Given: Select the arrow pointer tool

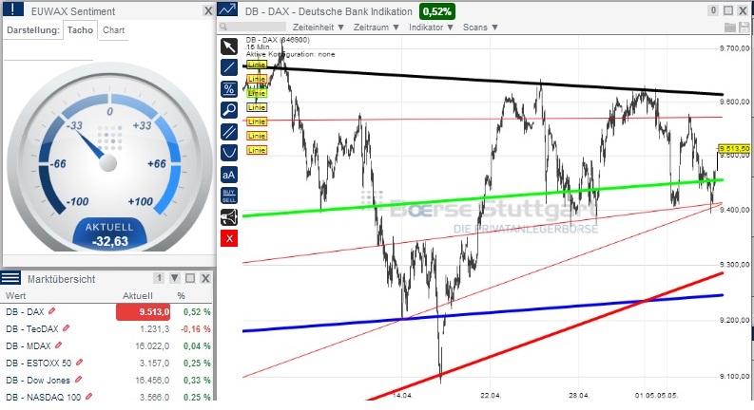Looking at the screenshot, I should coord(229,47).
